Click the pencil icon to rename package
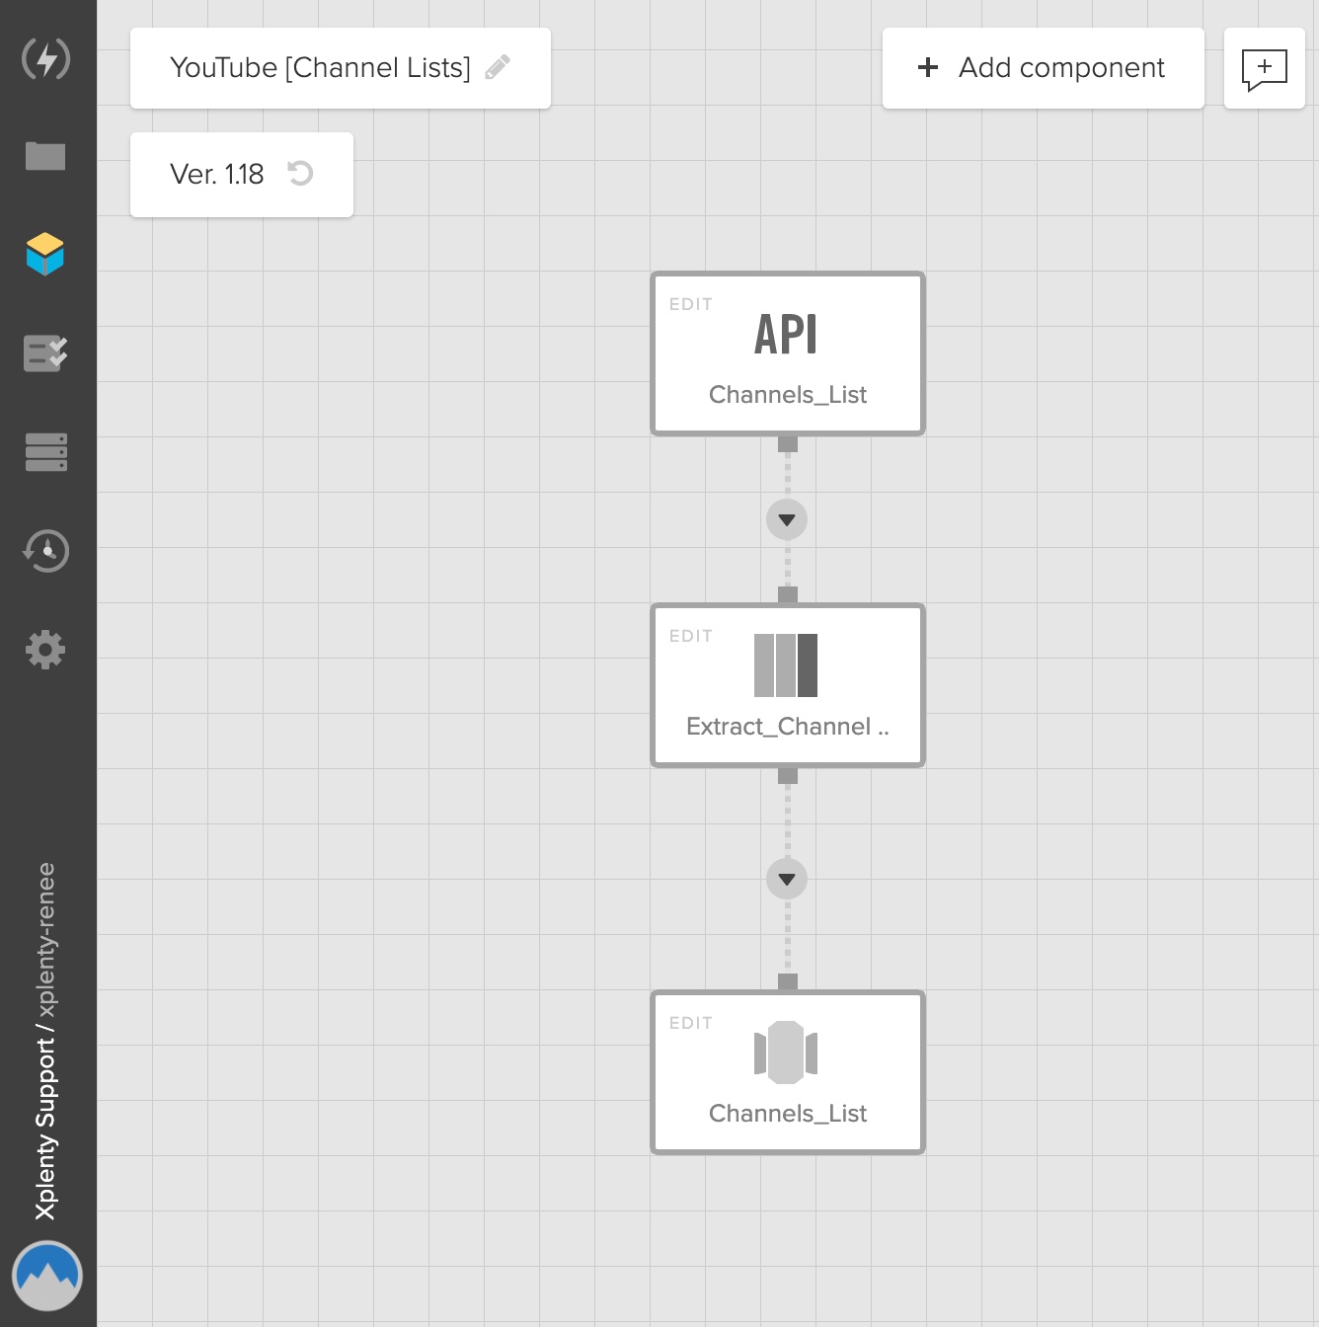This screenshot has height=1327, width=1319. (498, 67)
